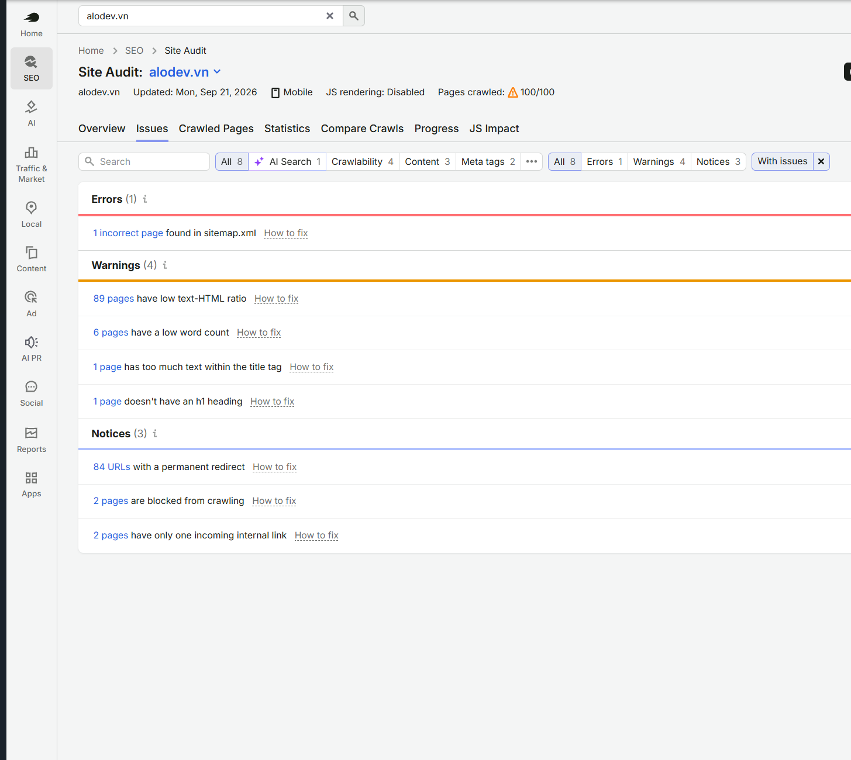This screenshot has height=760, width=851.
Task: Select the All 8 categories filter
Action: click(232, 161)
